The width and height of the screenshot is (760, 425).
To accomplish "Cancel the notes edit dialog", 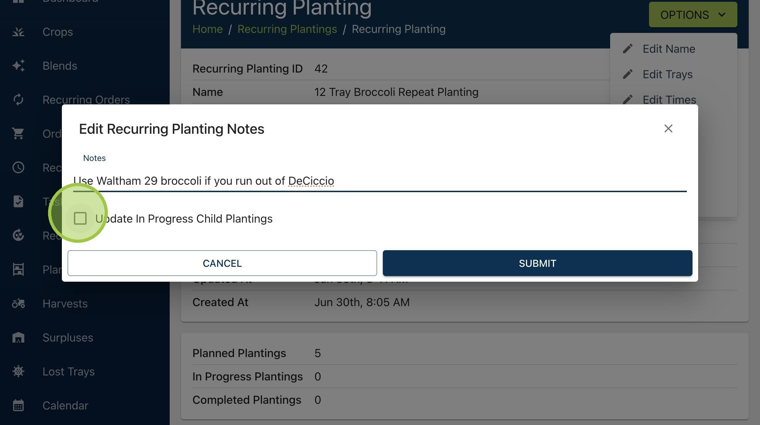I will tap(222, 263).
